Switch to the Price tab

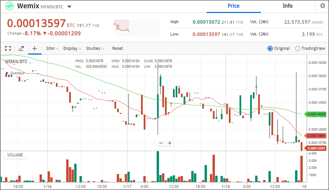pyautogui.click(x=233, y=6)
